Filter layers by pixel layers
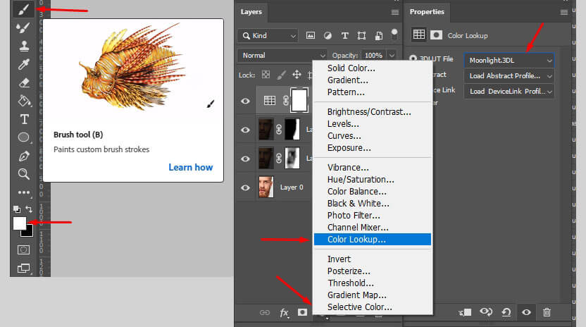The height and width of the screenshot is (327, 586). (310, 35)
